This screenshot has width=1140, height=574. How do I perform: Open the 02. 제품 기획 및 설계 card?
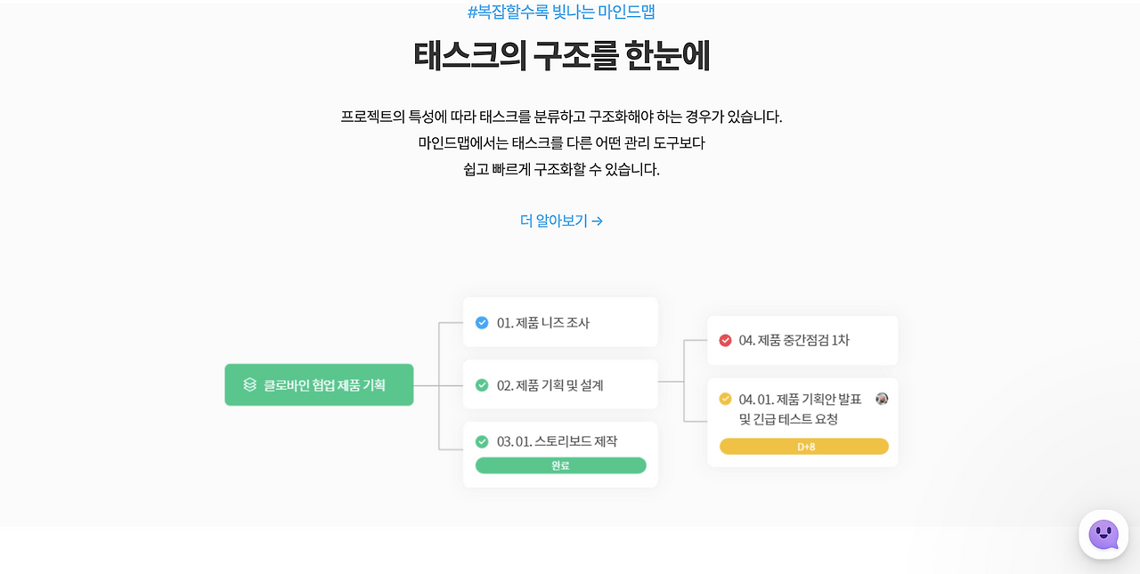click(x=560, y=384)
